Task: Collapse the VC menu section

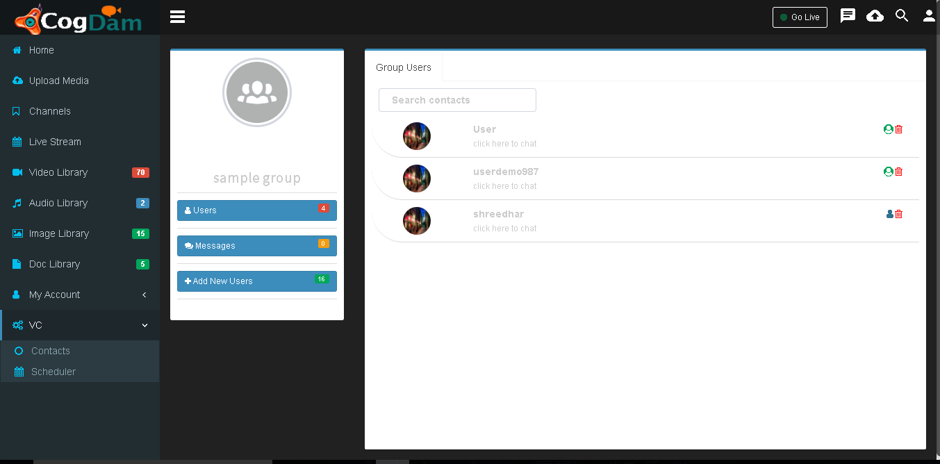Action: [x=80, y=325]
